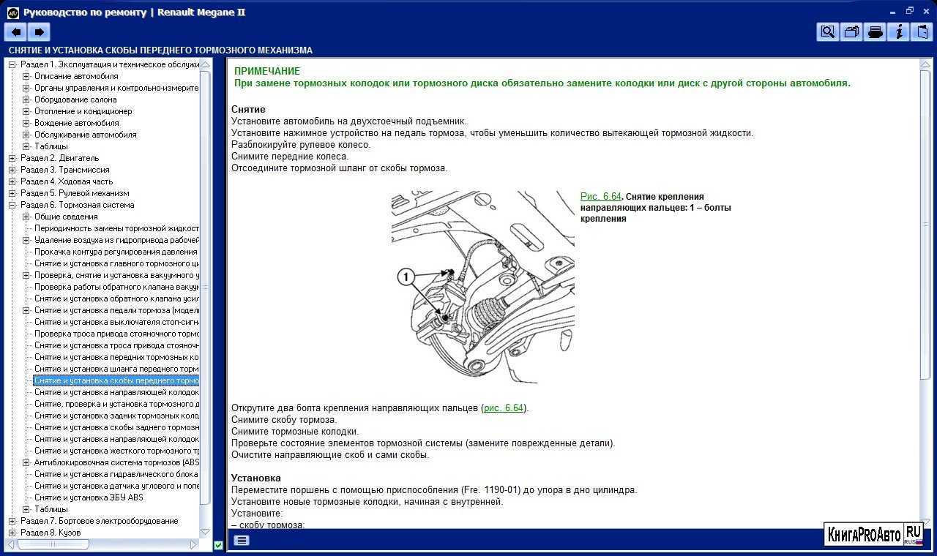Open the 'Рис. 6.64' caption link
Image resolution: width=937 pixels, height=556 pixels.
[x=600, y=197]
